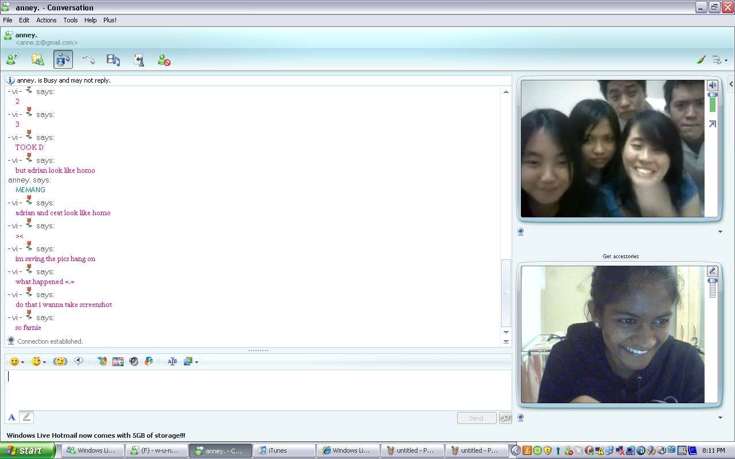The width and height of the screenshot is (735, 459).
Task: Start a phone call with anney
Action: pos(88,59)
